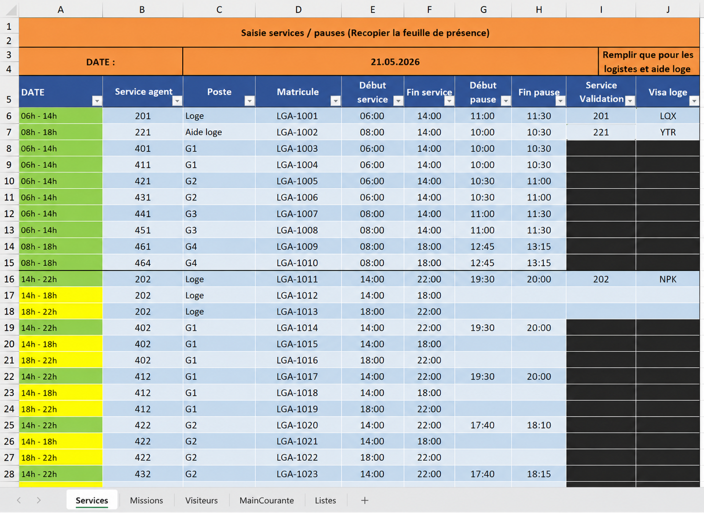Open the Service agent filter arrow
This screenshot has width=704, height=513.
(177, 101)
